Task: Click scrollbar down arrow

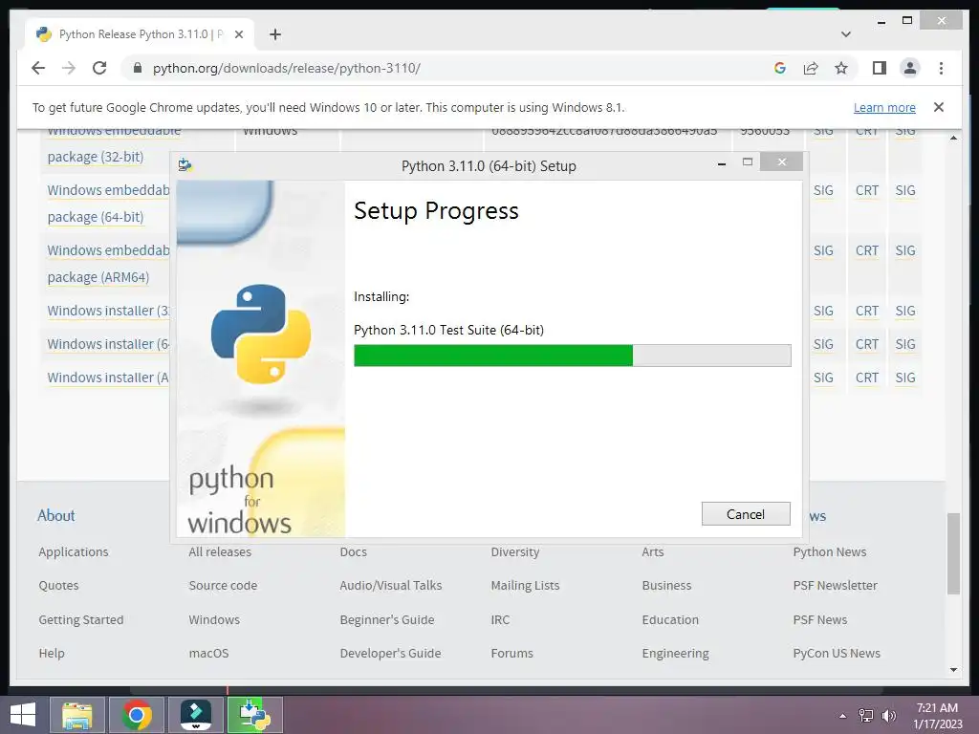Action: coord(953,670)
